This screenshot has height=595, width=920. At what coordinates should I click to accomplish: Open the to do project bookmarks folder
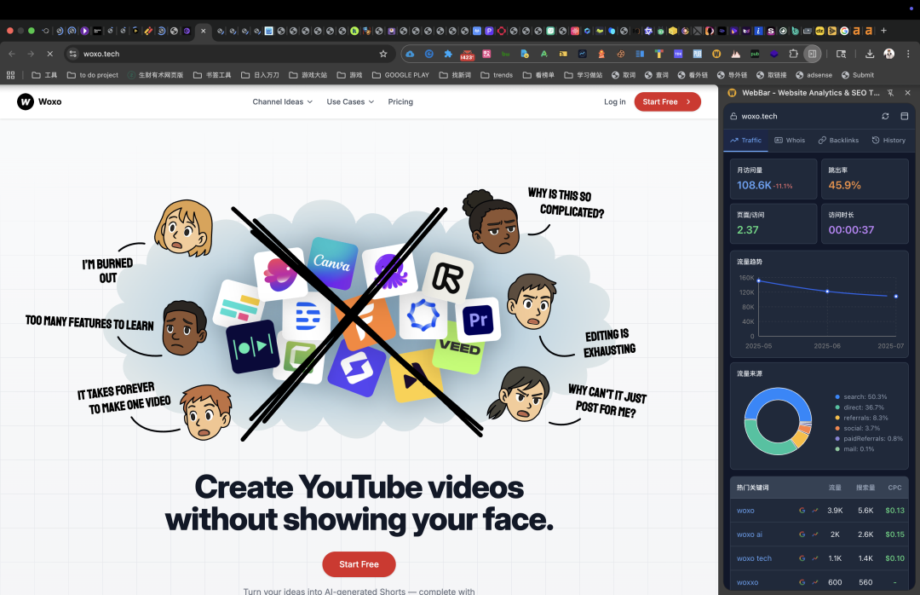[x=92, y=75]
